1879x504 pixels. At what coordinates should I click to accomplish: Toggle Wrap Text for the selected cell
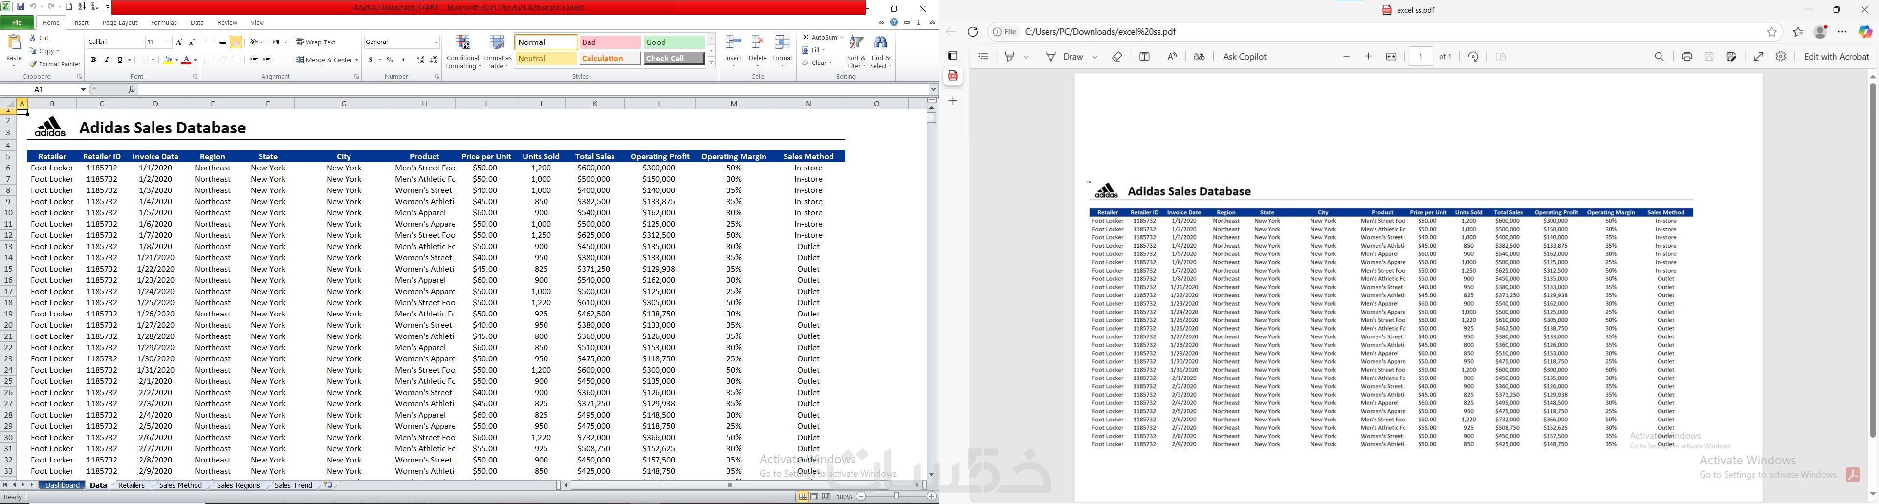point(316,42)
